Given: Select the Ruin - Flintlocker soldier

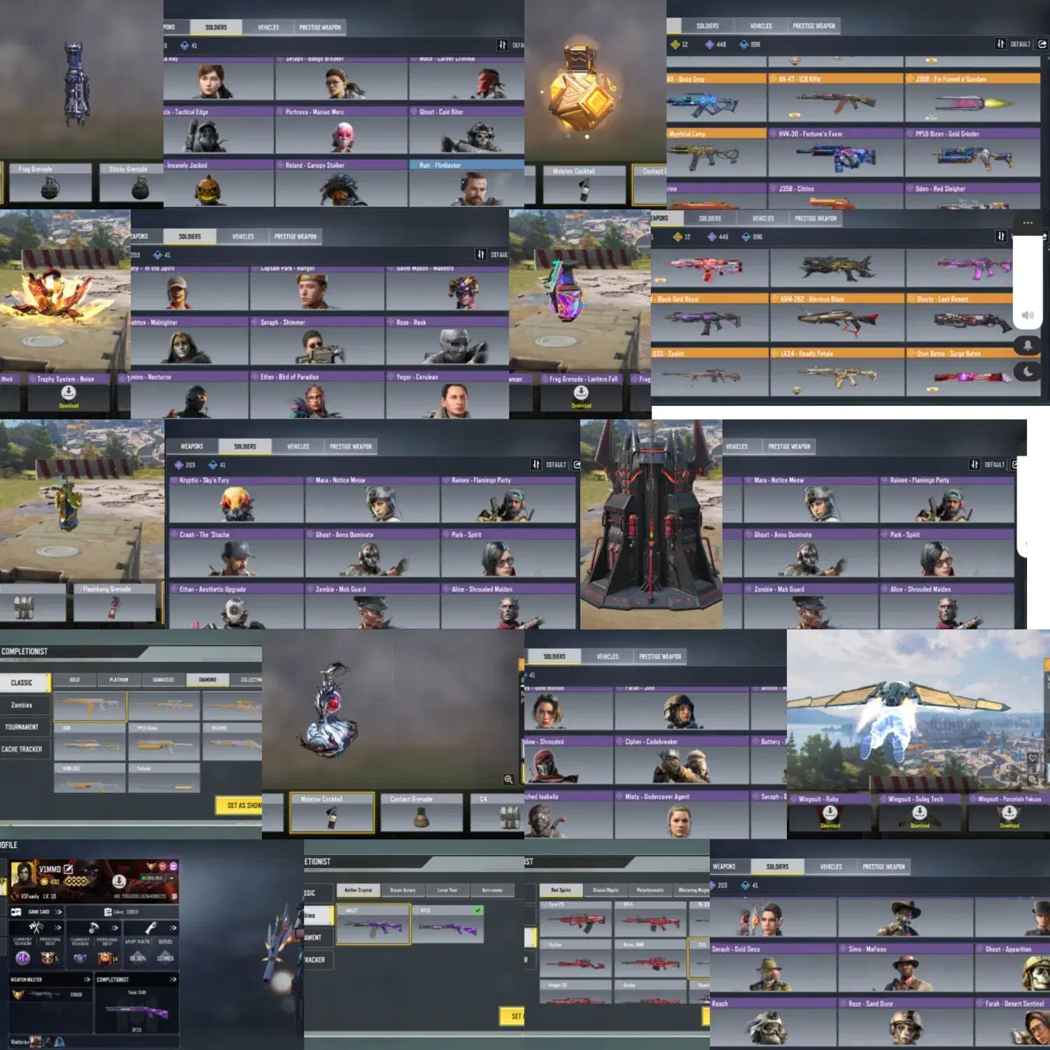Looking at the screenshot, I should pos(466,183).
